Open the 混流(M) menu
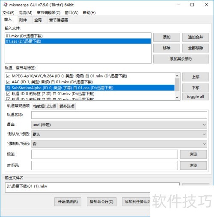 25,13
